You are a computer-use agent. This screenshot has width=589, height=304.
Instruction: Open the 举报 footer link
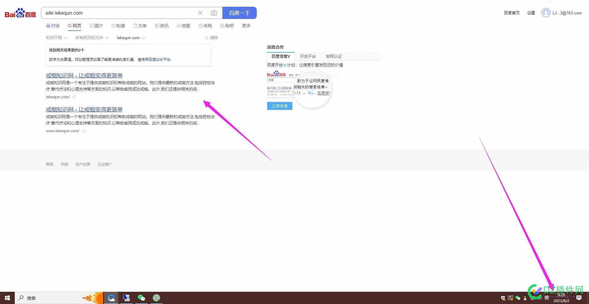coord(64,164)
